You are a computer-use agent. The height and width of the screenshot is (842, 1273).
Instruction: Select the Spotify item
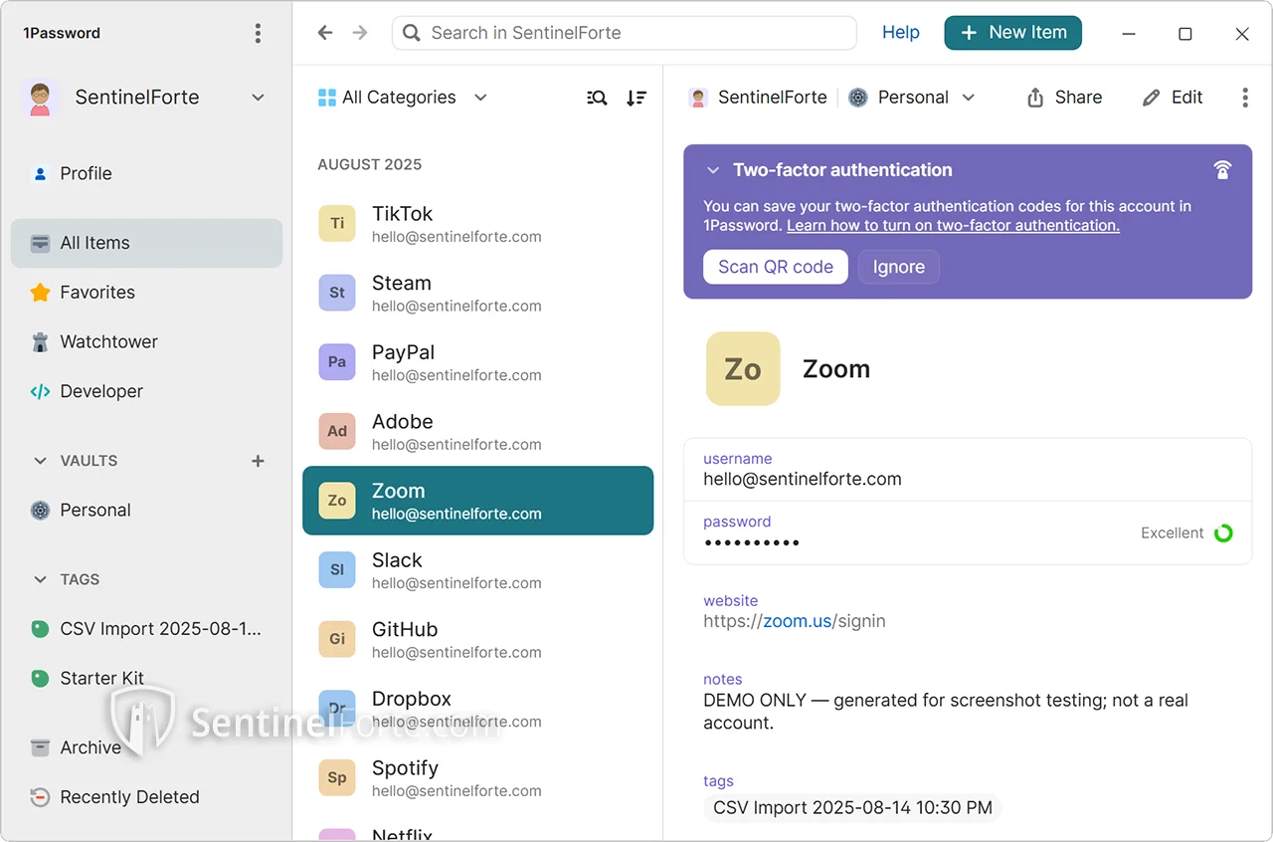(478, 777)
